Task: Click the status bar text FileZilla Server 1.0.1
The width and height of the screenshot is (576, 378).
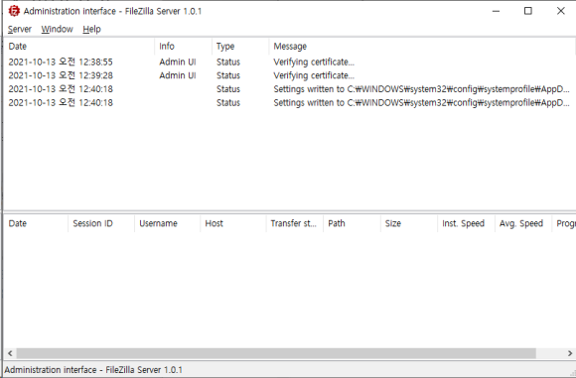Action: pos(144,369)
